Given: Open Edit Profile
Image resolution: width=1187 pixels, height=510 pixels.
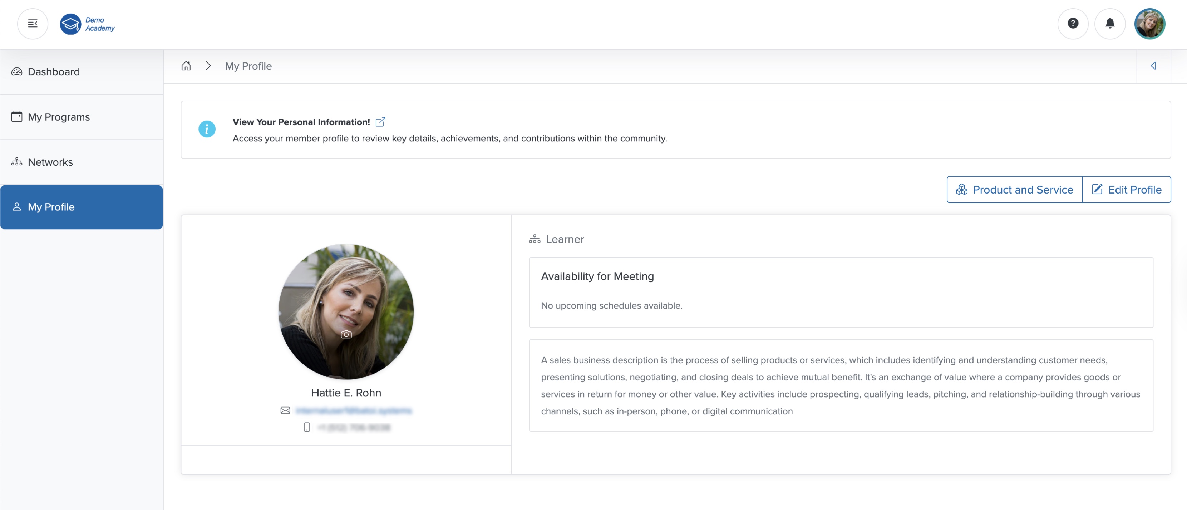Looking at the screenshot, I should (x=1127, y=189).
